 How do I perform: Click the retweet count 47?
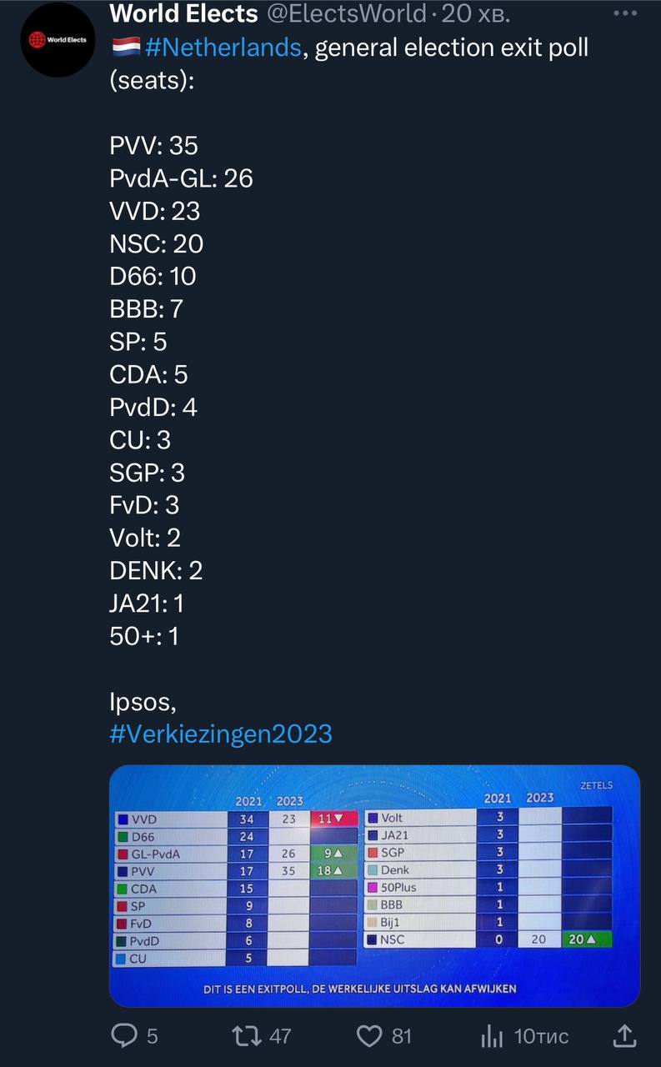point(280,1036)
